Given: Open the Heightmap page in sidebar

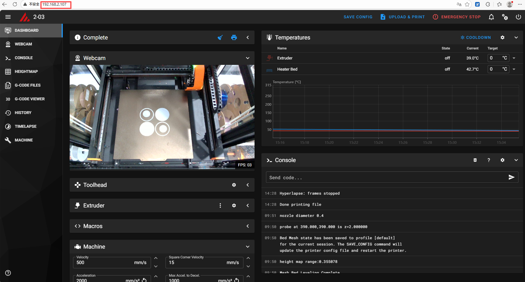Looking at the screenshot, I should 26,72.
